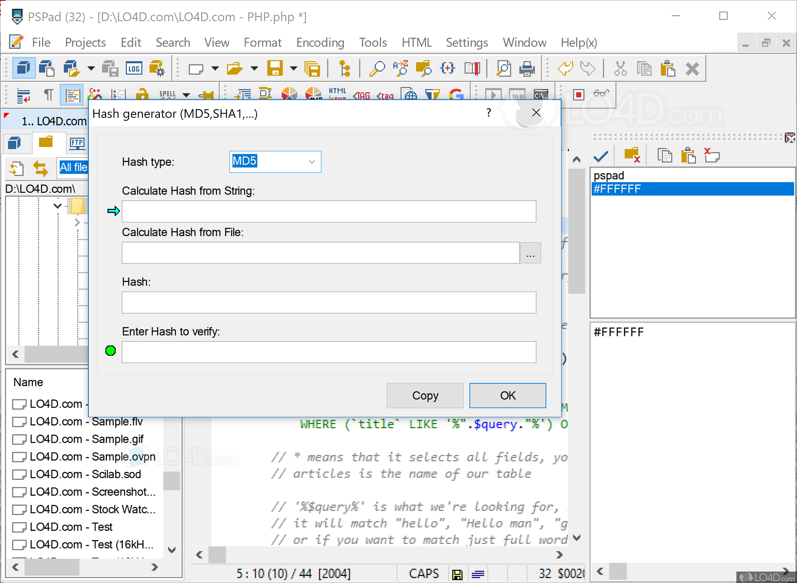
Task: Click the green hash verify indicator
Action: [110, 351]
